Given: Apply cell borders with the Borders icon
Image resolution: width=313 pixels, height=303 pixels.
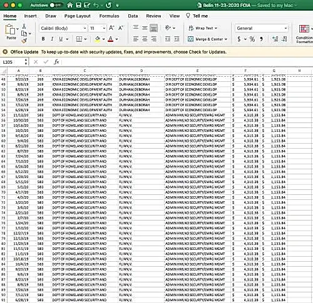Looking at the screenshot, I should point(79,39).
